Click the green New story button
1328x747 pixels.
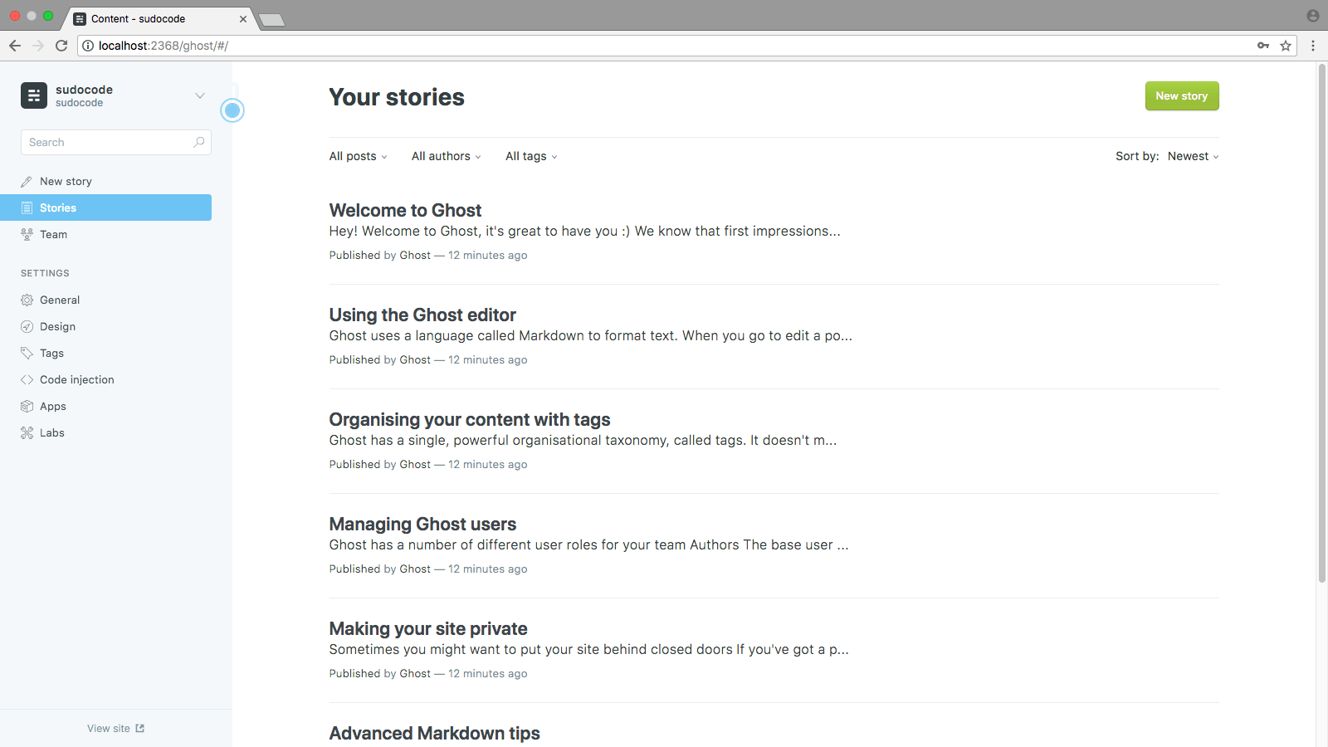[1182, 96]
